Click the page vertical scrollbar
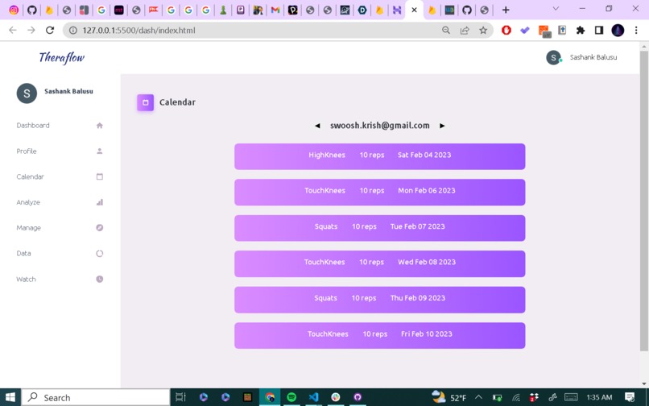649x406 pixels. [x=643, y=201]
